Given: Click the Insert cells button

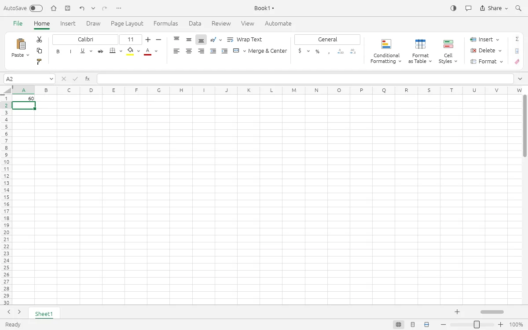Looking at the screenshot, I should (x=485, y=40).
